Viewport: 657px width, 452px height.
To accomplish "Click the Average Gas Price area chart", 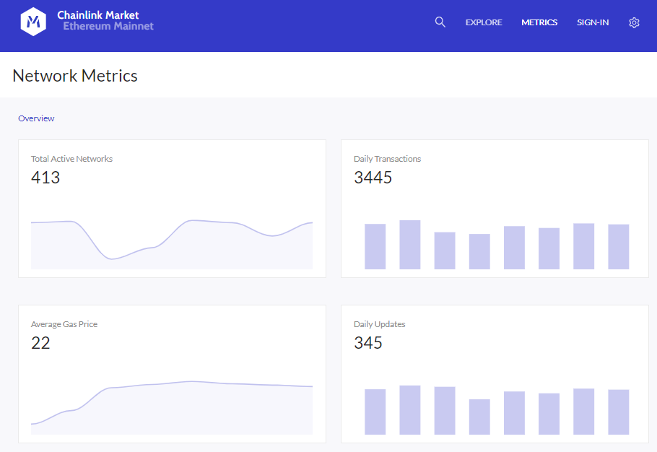I will tap(172, 408).
